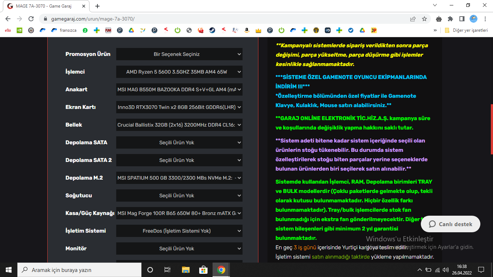Open the Kasa/Güç Kaynağı dropdown
Image resolution: width=493 pixels, height=277 pixels.
pyautogui.click(x=179, y=213)
